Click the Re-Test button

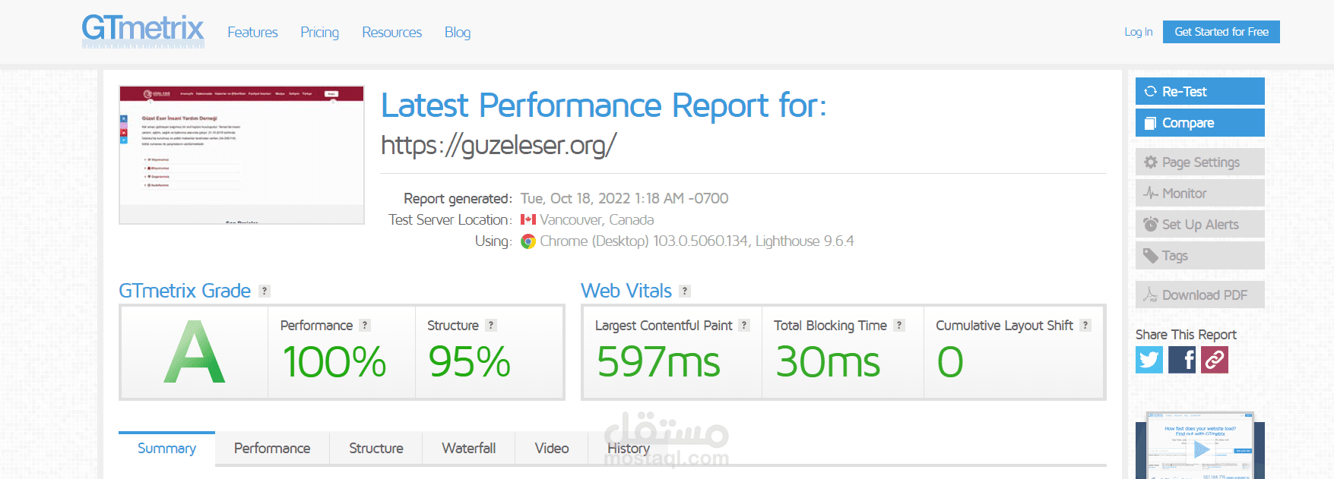point(1199,91)
